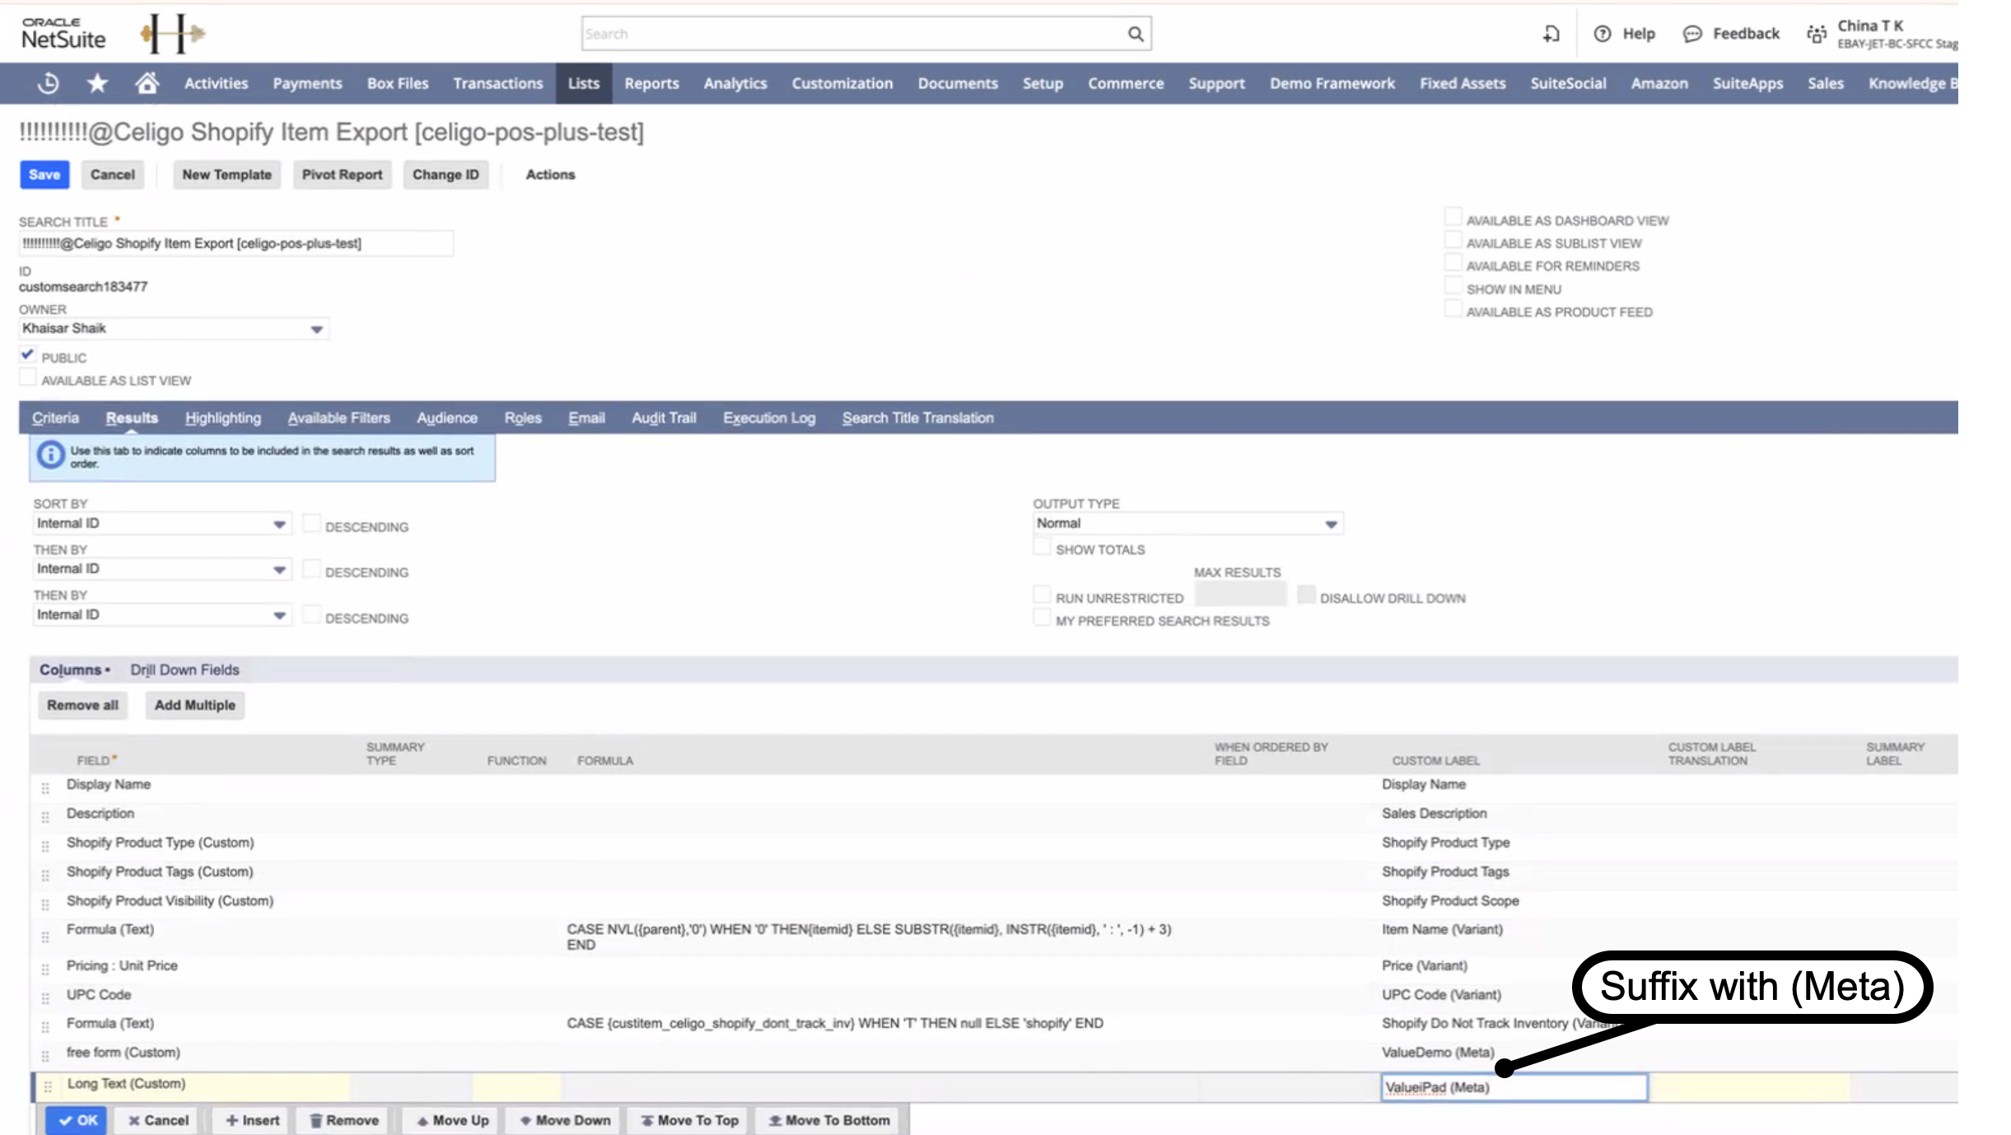Switch to the Available Filters tab
The image size is (2011, 1135).
338,418
